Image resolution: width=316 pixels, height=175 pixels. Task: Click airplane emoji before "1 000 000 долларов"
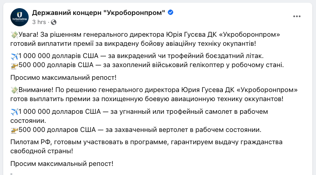[15, 112]
